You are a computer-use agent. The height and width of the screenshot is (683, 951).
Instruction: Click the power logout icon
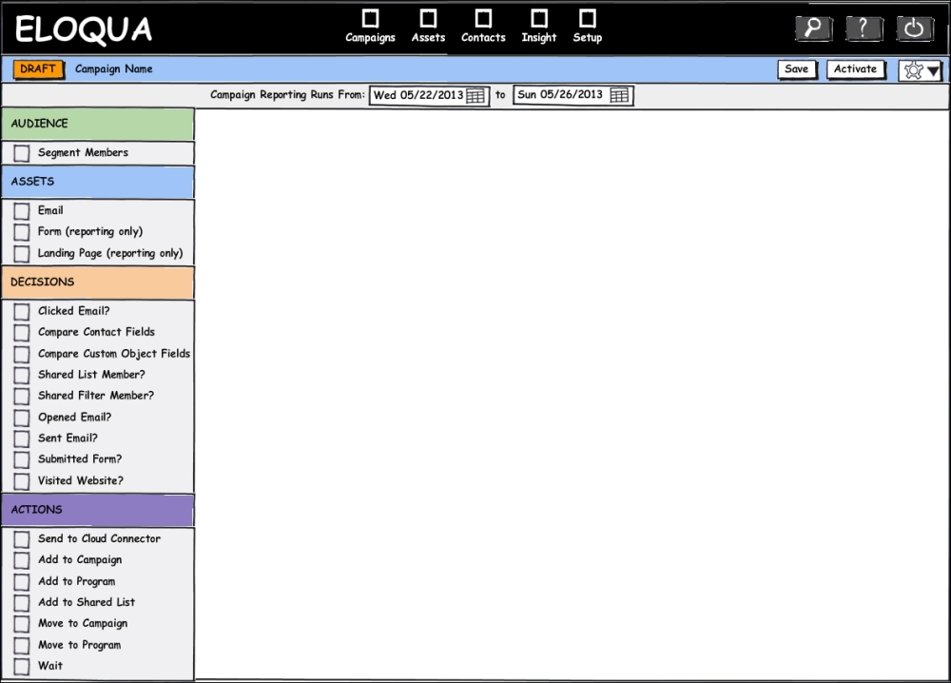point(914,28)
